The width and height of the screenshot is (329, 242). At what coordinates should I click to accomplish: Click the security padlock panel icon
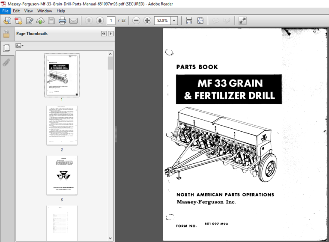click(6, 34)
